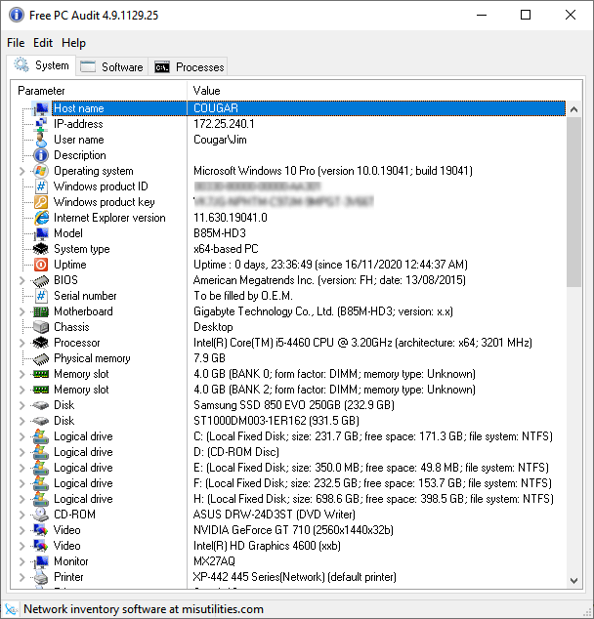594x619 pixels.
Task: Click the BIOS chip icon
Action: pos(41,280)
